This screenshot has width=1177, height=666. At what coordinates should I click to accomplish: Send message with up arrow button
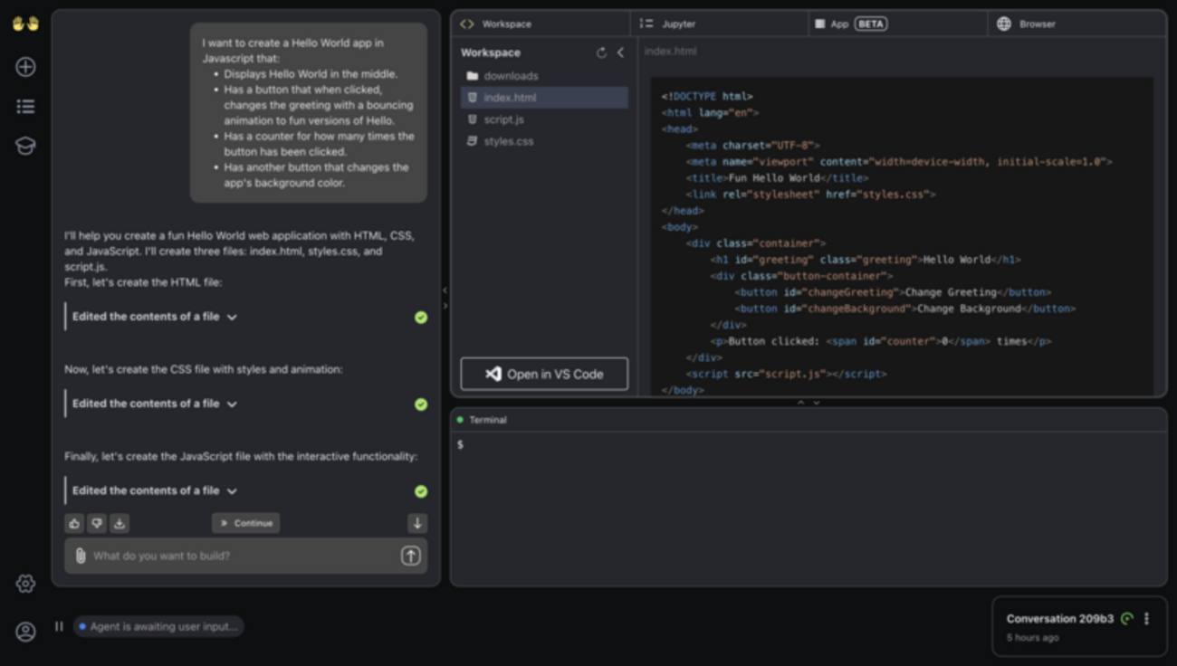(411, 556)
